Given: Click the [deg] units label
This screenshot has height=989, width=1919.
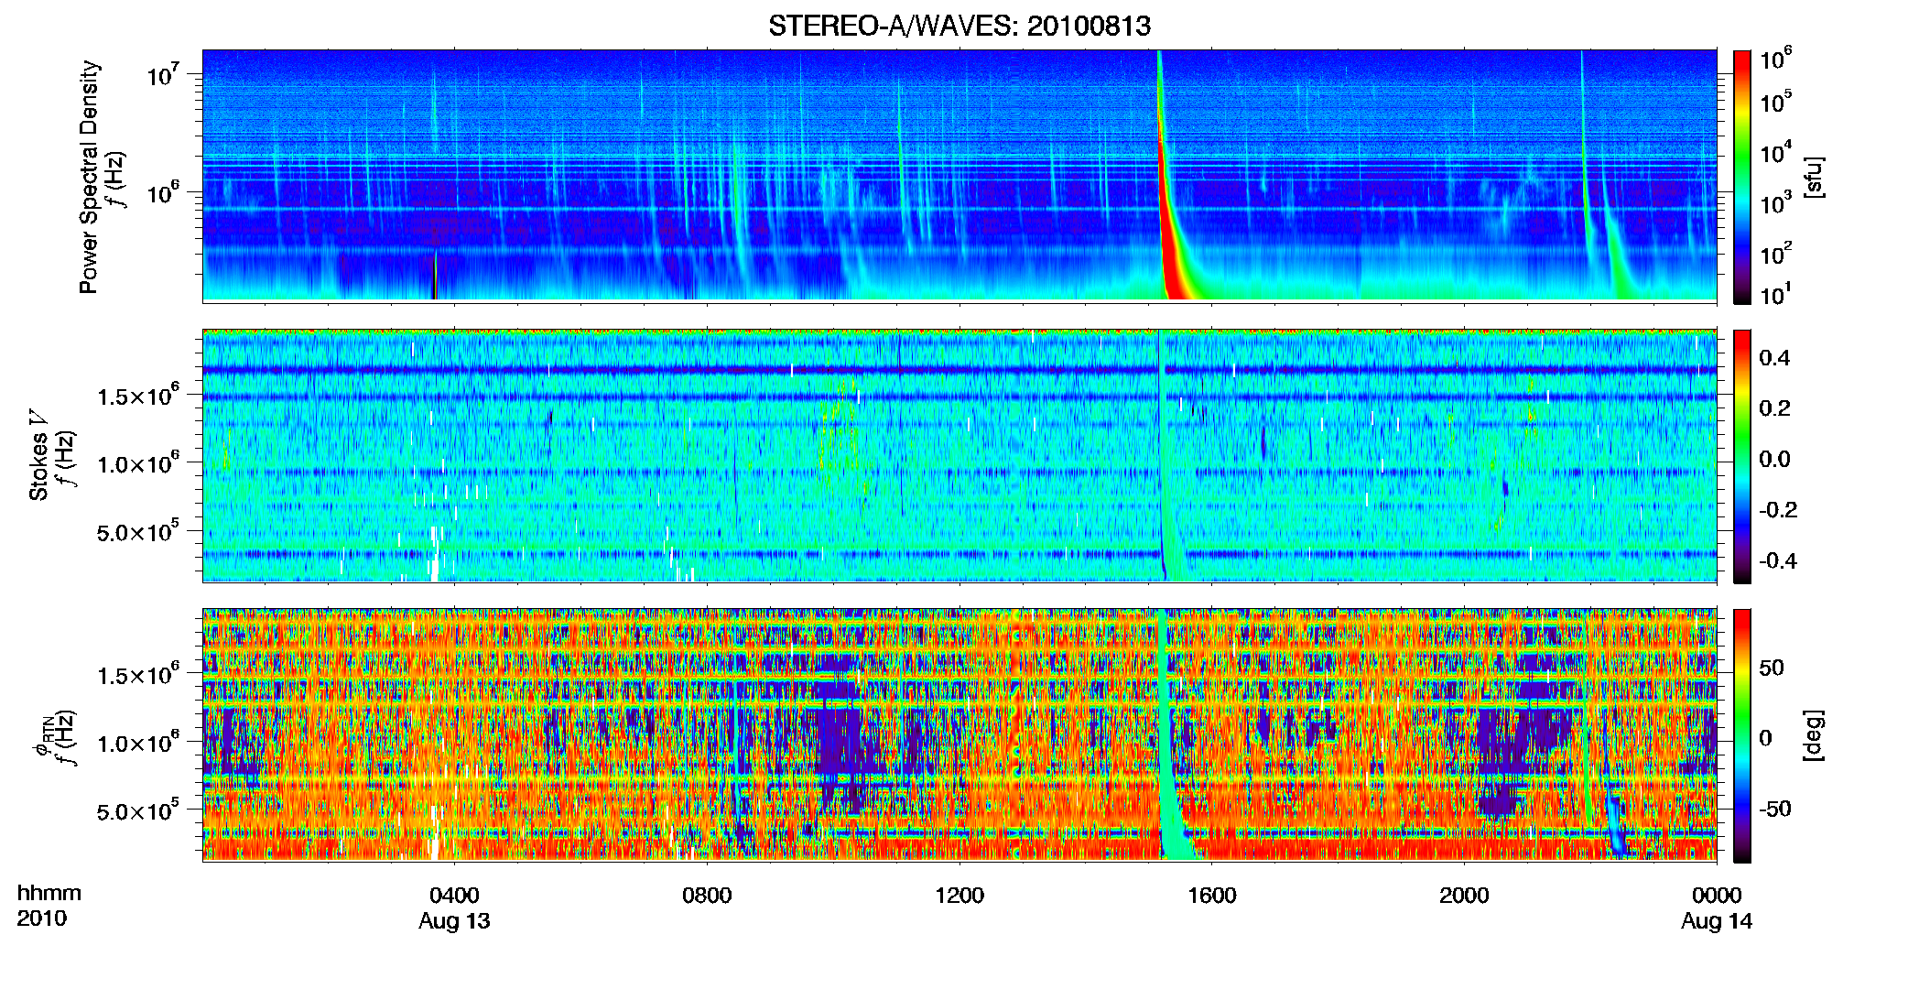Looking at the screenshot, I should [x=1814, y=735].
